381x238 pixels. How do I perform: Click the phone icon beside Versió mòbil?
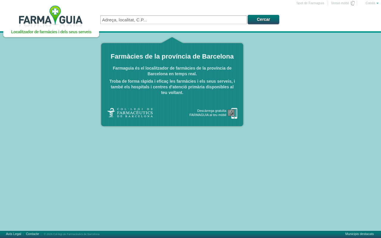pos(353,3)
